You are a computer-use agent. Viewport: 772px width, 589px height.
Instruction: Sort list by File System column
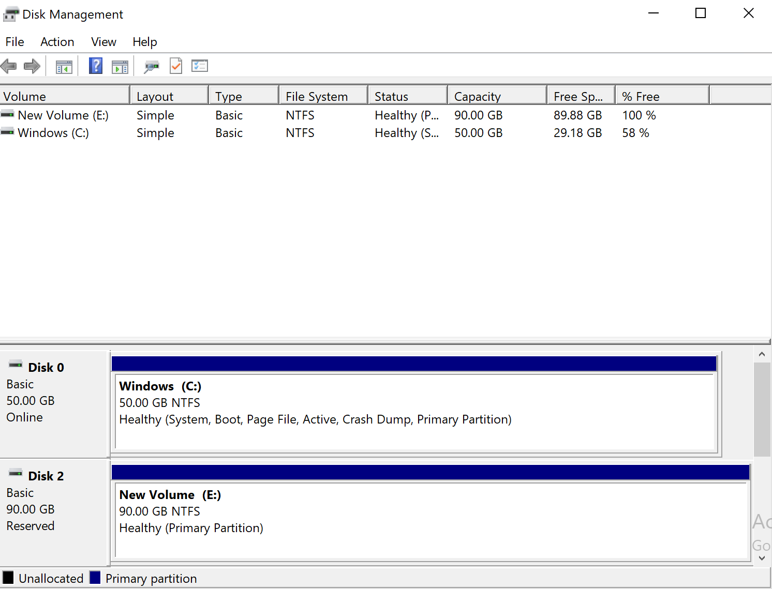tap(323, 96)
